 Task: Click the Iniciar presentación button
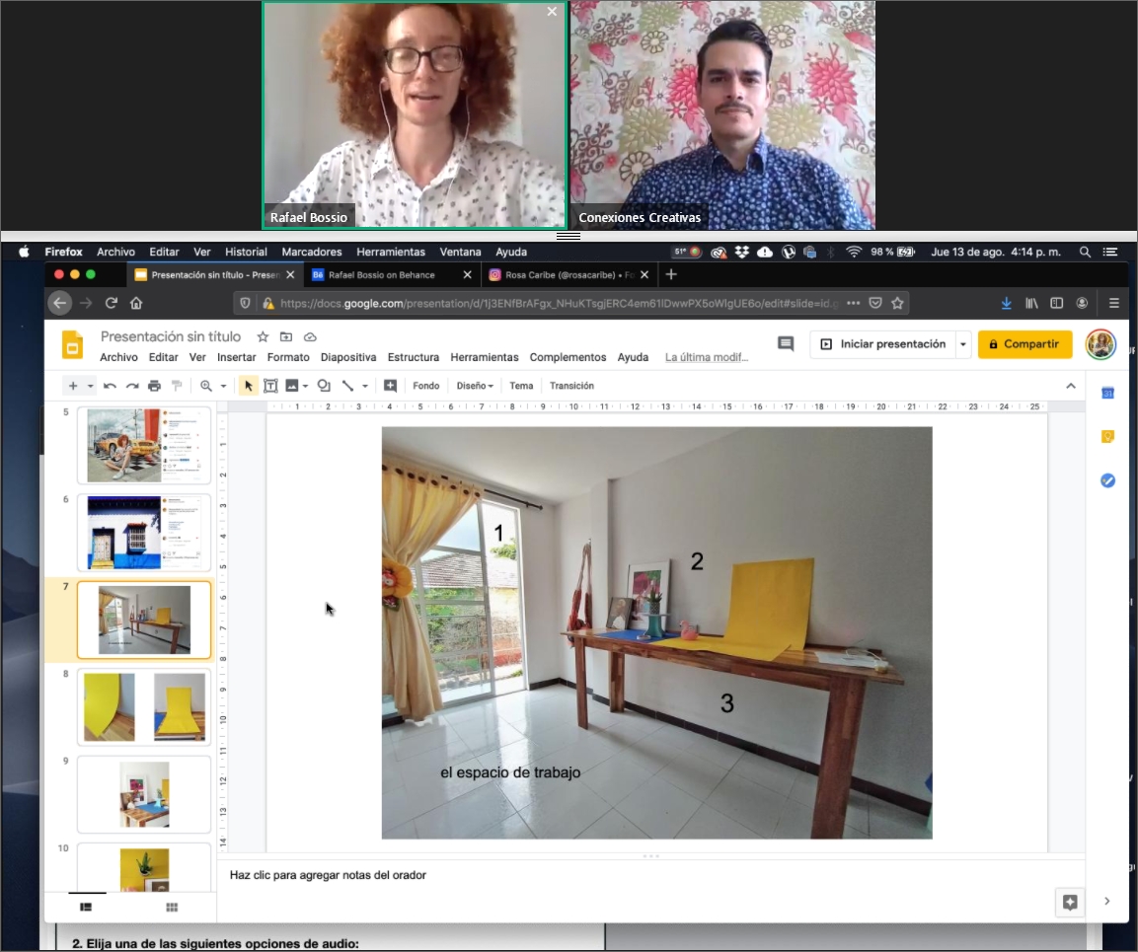tap(882, 344)
